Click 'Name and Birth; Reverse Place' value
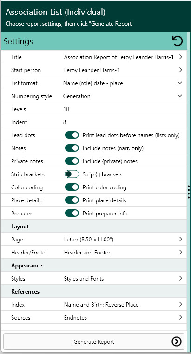 tap(101, 305)
